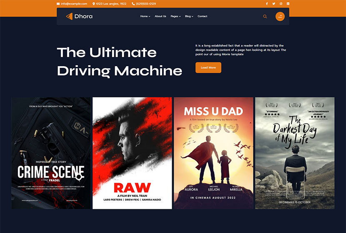Open the Facebook social icon

[x=267, y=4]
